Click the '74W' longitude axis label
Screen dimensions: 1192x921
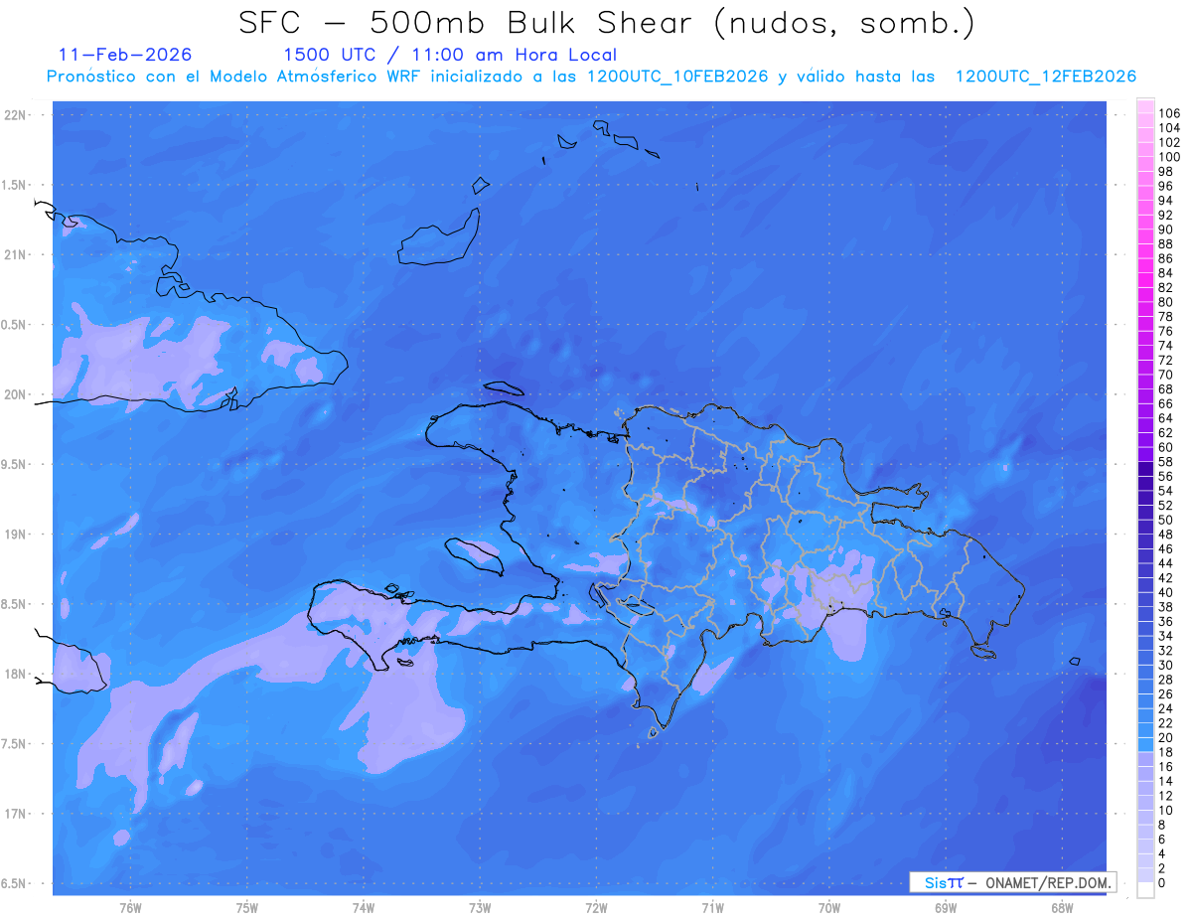(363, 908)
